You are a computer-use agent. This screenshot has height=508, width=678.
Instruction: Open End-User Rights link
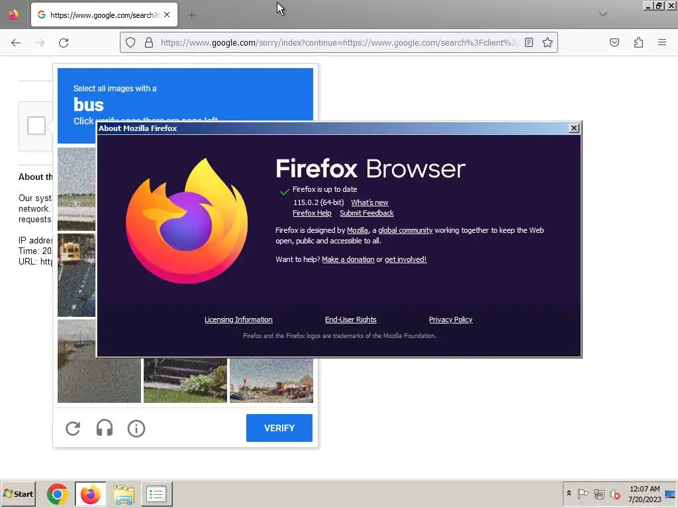351,319
